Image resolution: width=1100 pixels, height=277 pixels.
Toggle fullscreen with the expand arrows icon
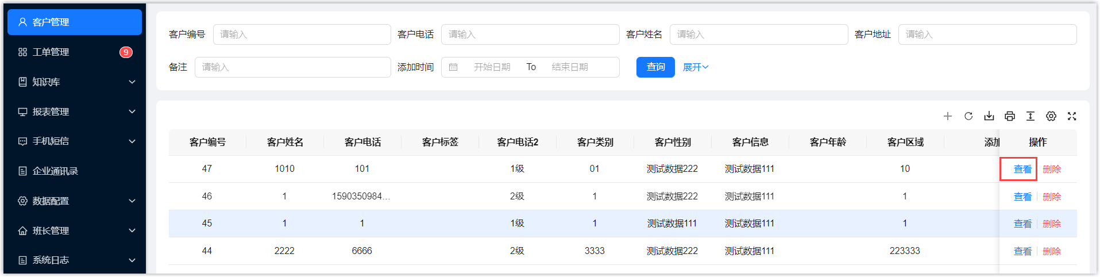coord(1072,116)
